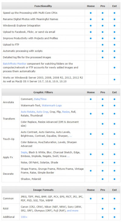
Task: Click 'Color Balance, Hue/Saturation, Levels' row text
Action: tap(49, 144)
